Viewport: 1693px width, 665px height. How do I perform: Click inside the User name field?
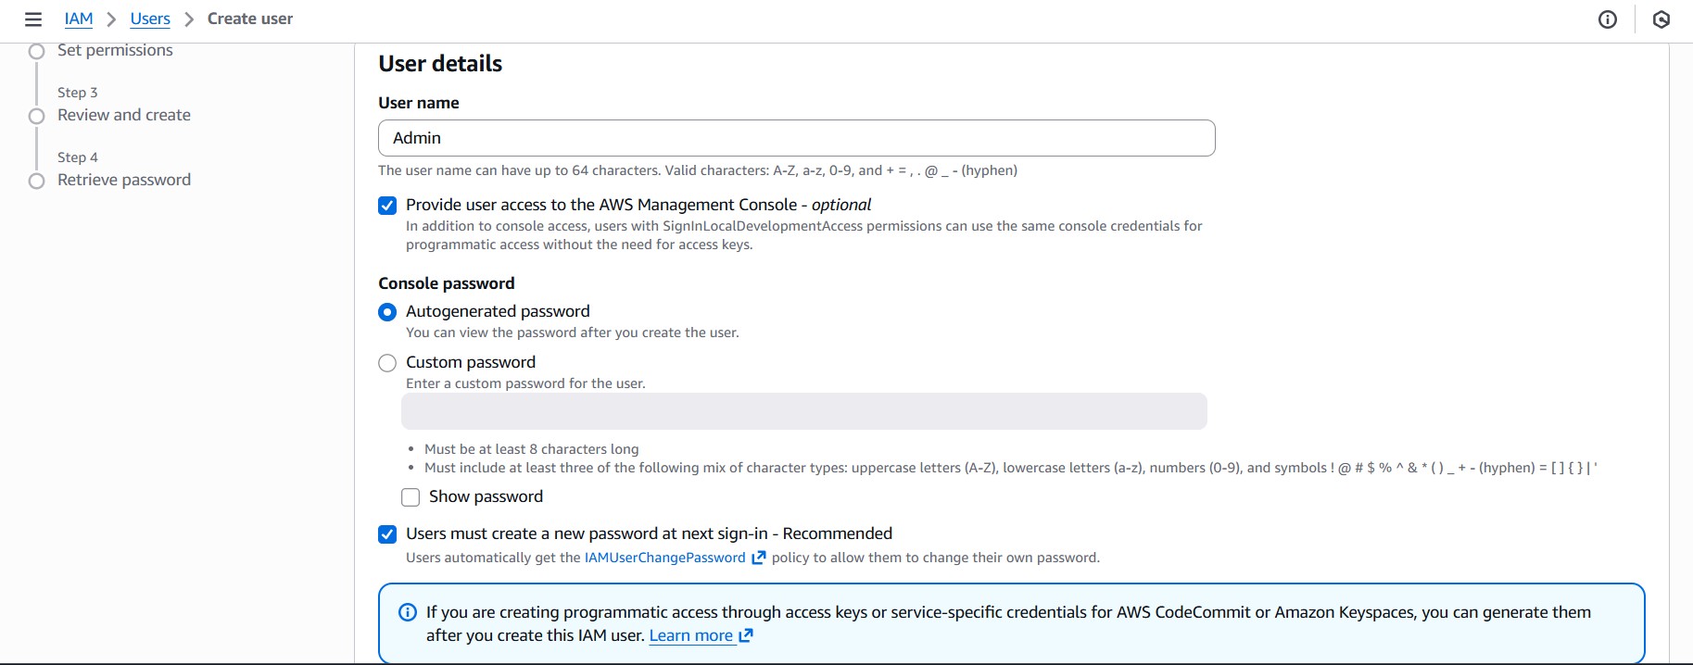797,137
